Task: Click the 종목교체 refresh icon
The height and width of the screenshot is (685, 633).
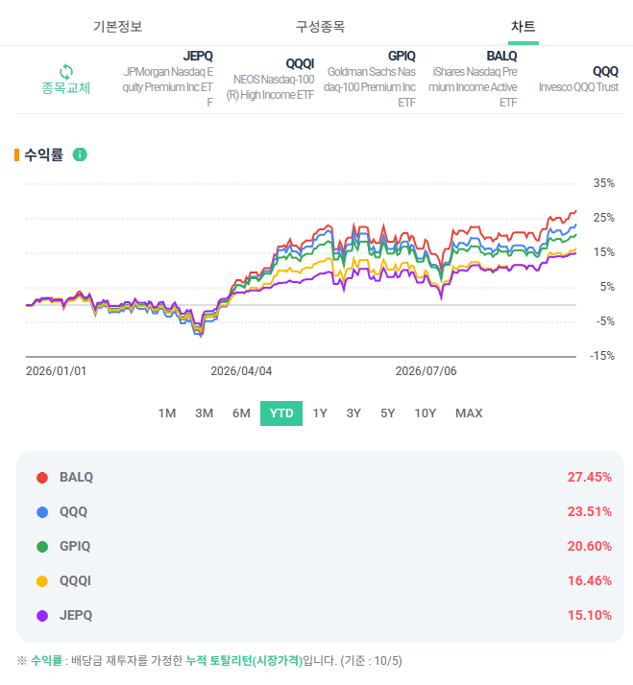Action: click(66, 72)
